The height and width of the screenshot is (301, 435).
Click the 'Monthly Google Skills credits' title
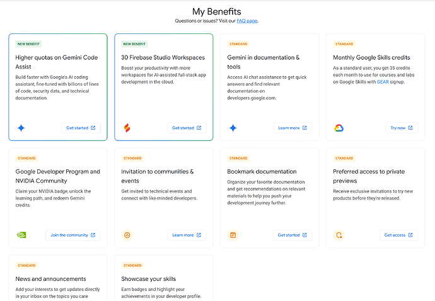pos(371,58)
